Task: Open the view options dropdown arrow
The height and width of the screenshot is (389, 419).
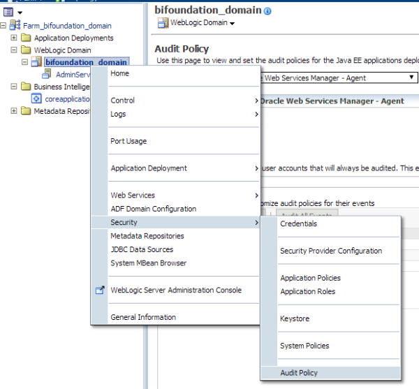Action: tap(20, 13)
